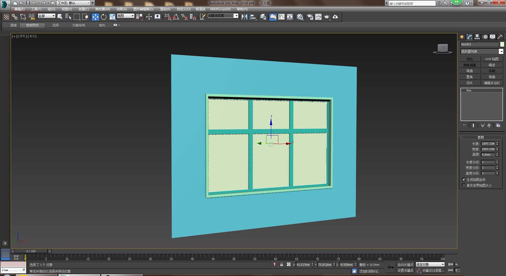Click the Select and Link chain icon
The image size is (506, 276).
tap(15, 17)
